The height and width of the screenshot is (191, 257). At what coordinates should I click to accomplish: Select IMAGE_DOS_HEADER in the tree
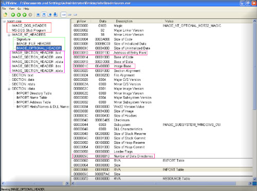click(29, 26)
